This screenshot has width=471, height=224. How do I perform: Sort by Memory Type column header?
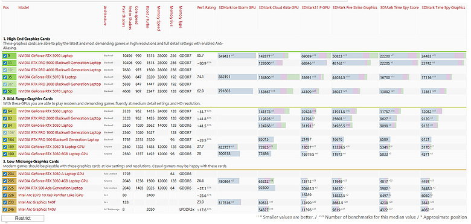click(180, 17)
